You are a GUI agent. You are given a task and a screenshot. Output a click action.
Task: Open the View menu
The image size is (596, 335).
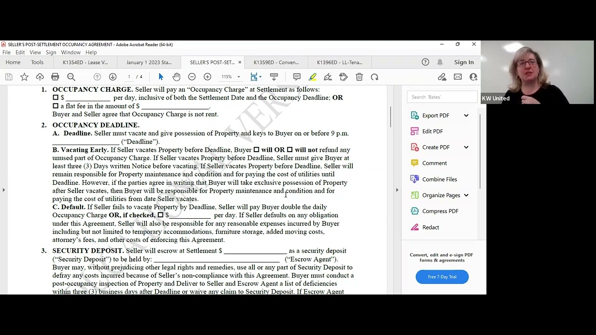click(35, 53)
